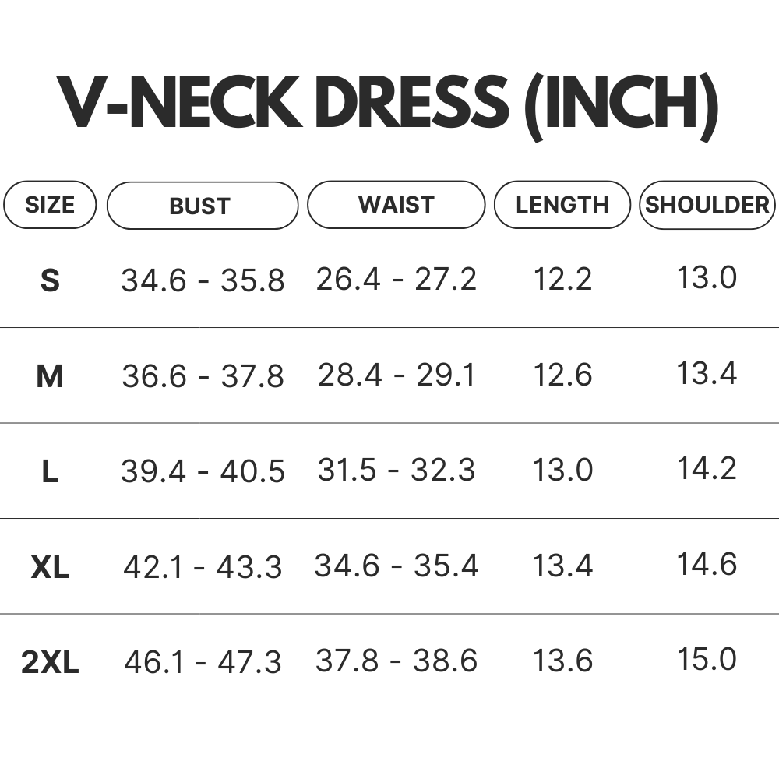Screen dimensions: 779x779
Task: Click the L size row label
Action: click(x=50, y=471)
